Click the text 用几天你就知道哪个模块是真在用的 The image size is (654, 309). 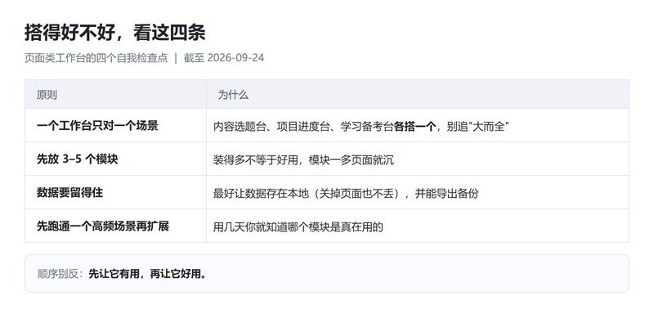coord(298,227)
